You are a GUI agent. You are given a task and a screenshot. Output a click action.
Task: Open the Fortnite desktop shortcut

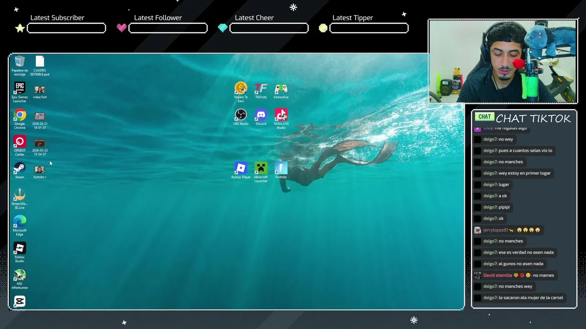[x=281, y=170]
